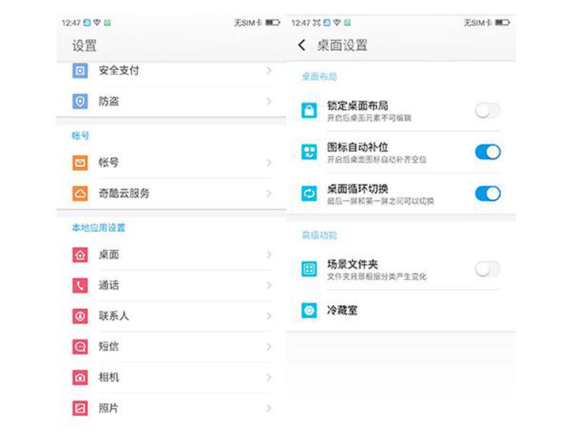This screenshot has width=581, height=436.
Task: Tap the 冷藏室 snowflake icon
Action: [x=309, y=310]
